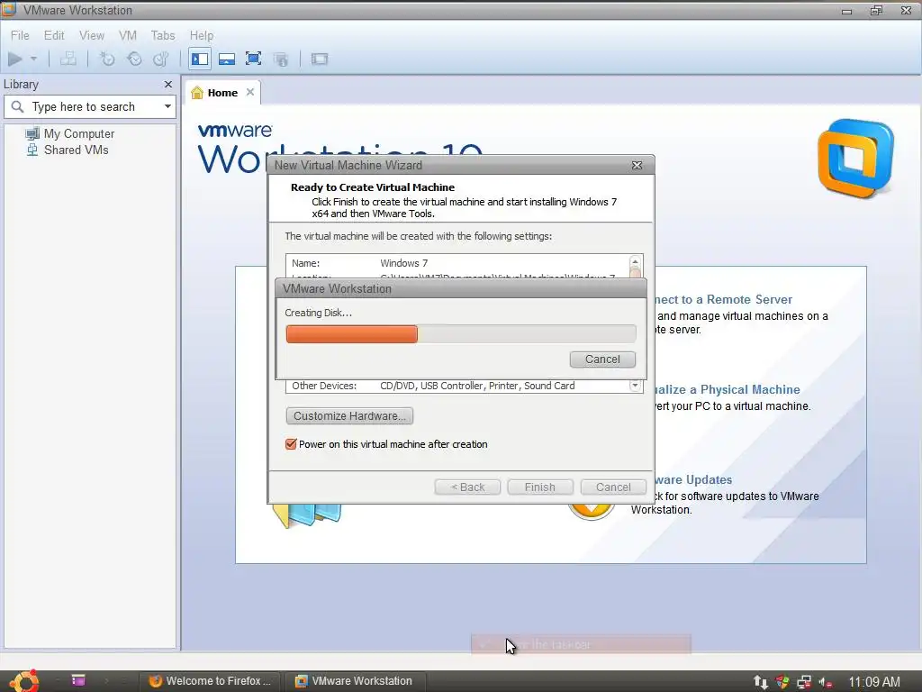The height and width of the screenshot is (692, 922).
Task: Open Virtualize a Physical Machine link
Action: [x=727, y=389]
